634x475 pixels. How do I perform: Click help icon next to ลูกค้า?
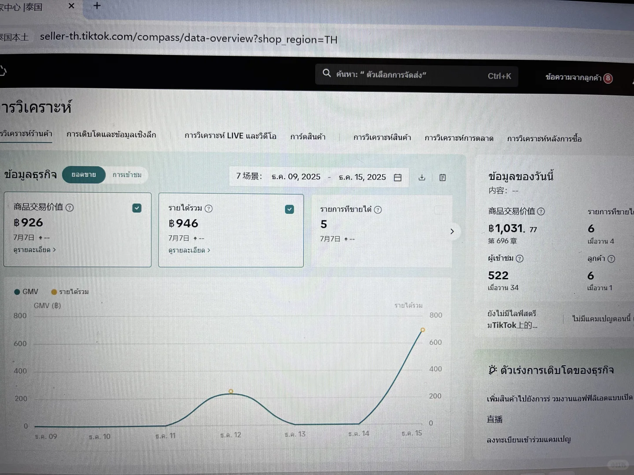611,259
